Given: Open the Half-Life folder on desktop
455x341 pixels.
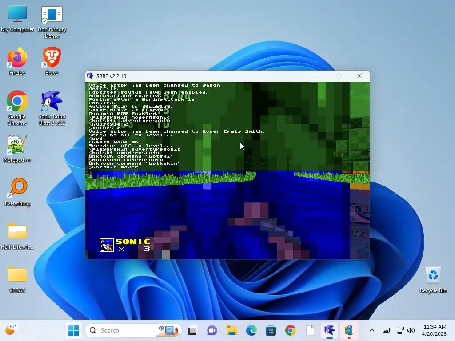Looking at the screenshot, I should [x=17, y=235].
